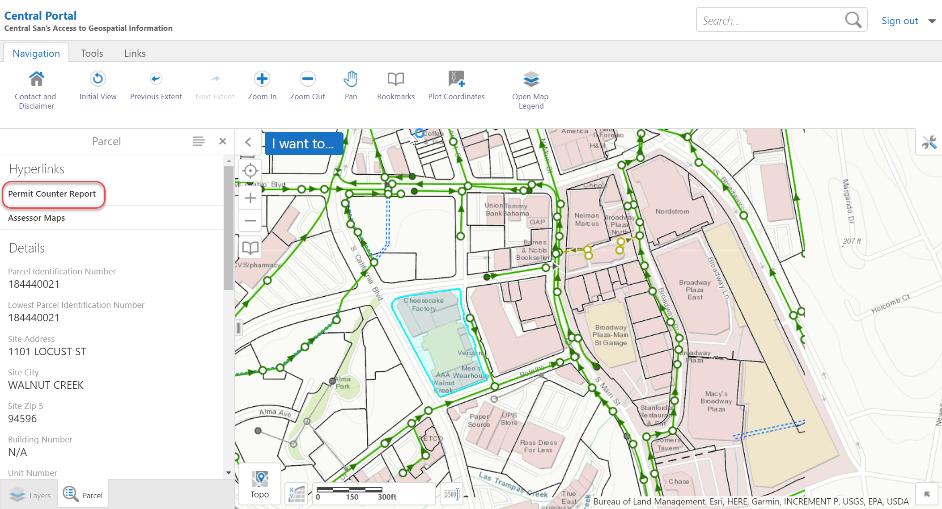Open Bookmarks from the toolbar
942x509 pixels.
pos(395,85)
